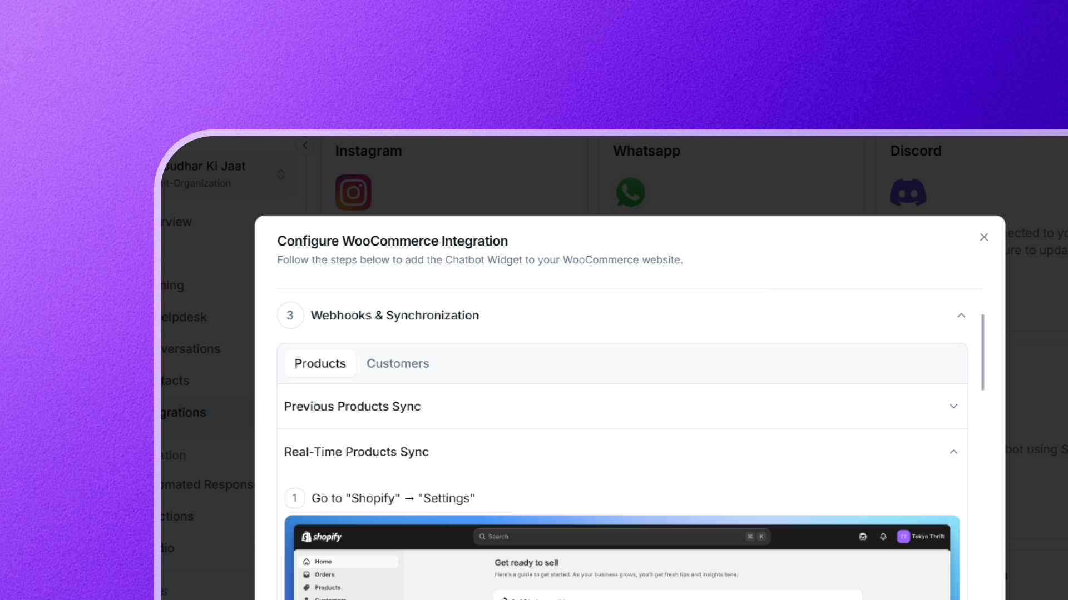
Task: Click the Shopify logo in the preview image
Action: pyautogui.click(x=320, y=536)
